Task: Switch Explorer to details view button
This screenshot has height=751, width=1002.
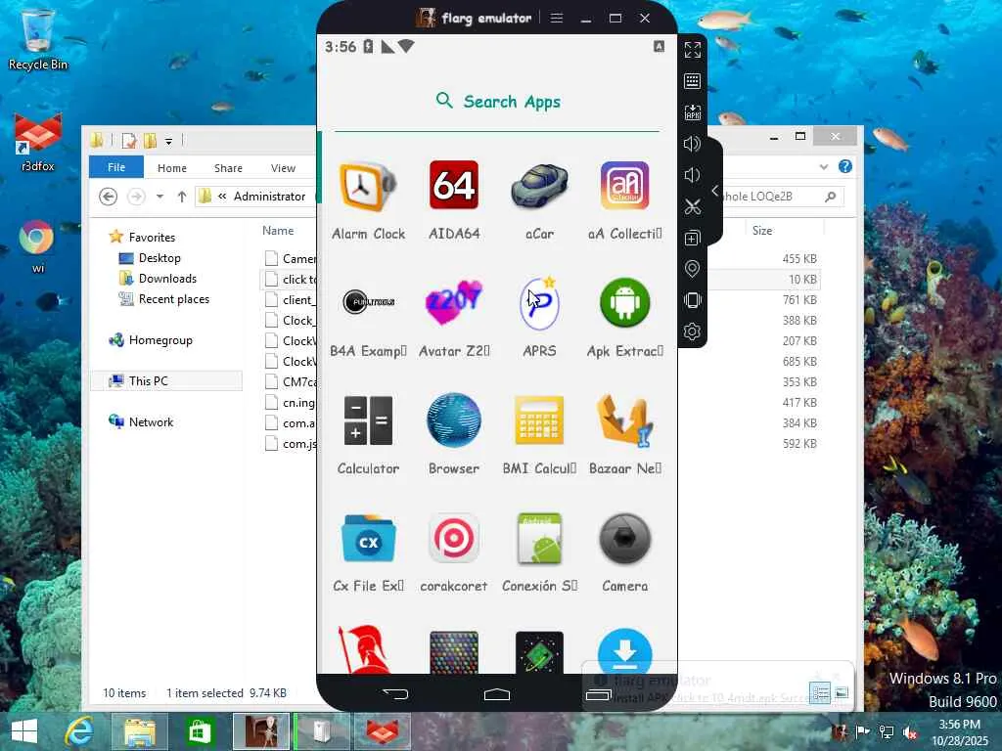Action: point(821,693)
